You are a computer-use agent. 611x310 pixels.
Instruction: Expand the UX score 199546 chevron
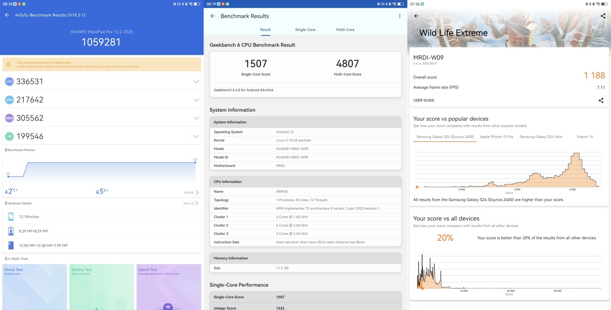coord(196,137)
